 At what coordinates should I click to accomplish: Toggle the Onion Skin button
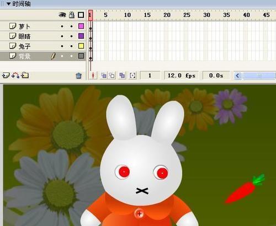pos(104,76)
